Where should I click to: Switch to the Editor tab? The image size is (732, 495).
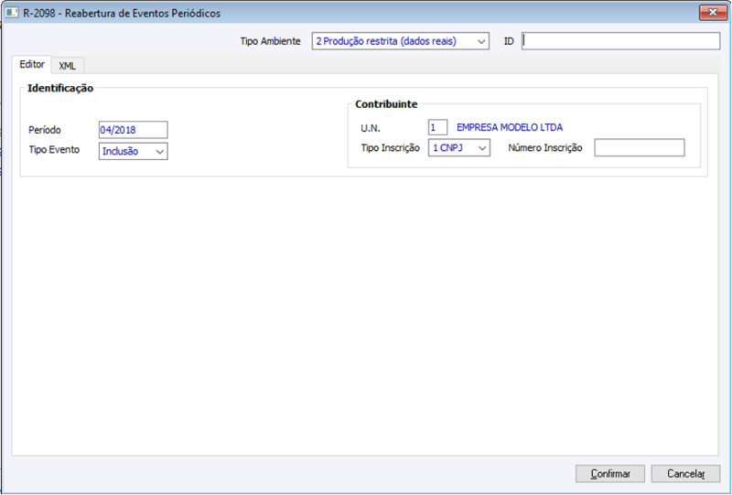point(32,64)
